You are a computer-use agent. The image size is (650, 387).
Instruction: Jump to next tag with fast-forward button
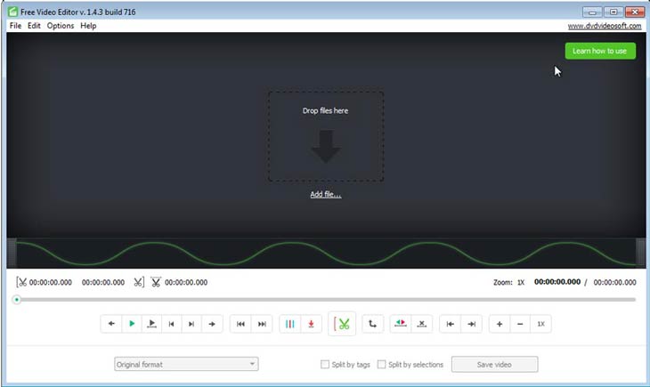[262, 324]
